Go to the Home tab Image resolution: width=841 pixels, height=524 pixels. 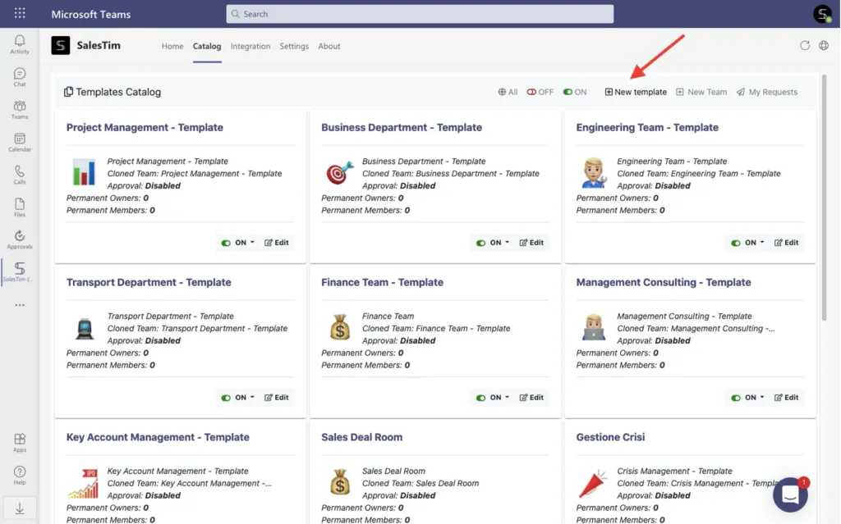172,46
